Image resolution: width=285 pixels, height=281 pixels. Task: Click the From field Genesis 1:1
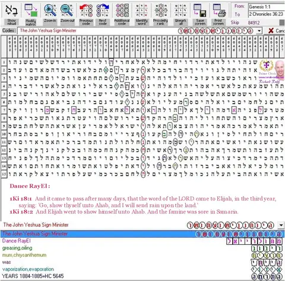[267, 7]
